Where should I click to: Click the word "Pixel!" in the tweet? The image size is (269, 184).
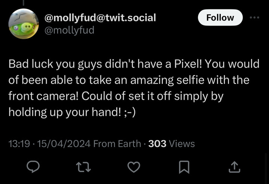click(188, 64)
